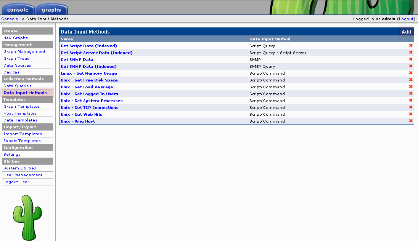The width and height of the screenshot is (418, 241).
Task: Delete the Get Script Data (Indexed) method
Action: (x=411, y=46)
